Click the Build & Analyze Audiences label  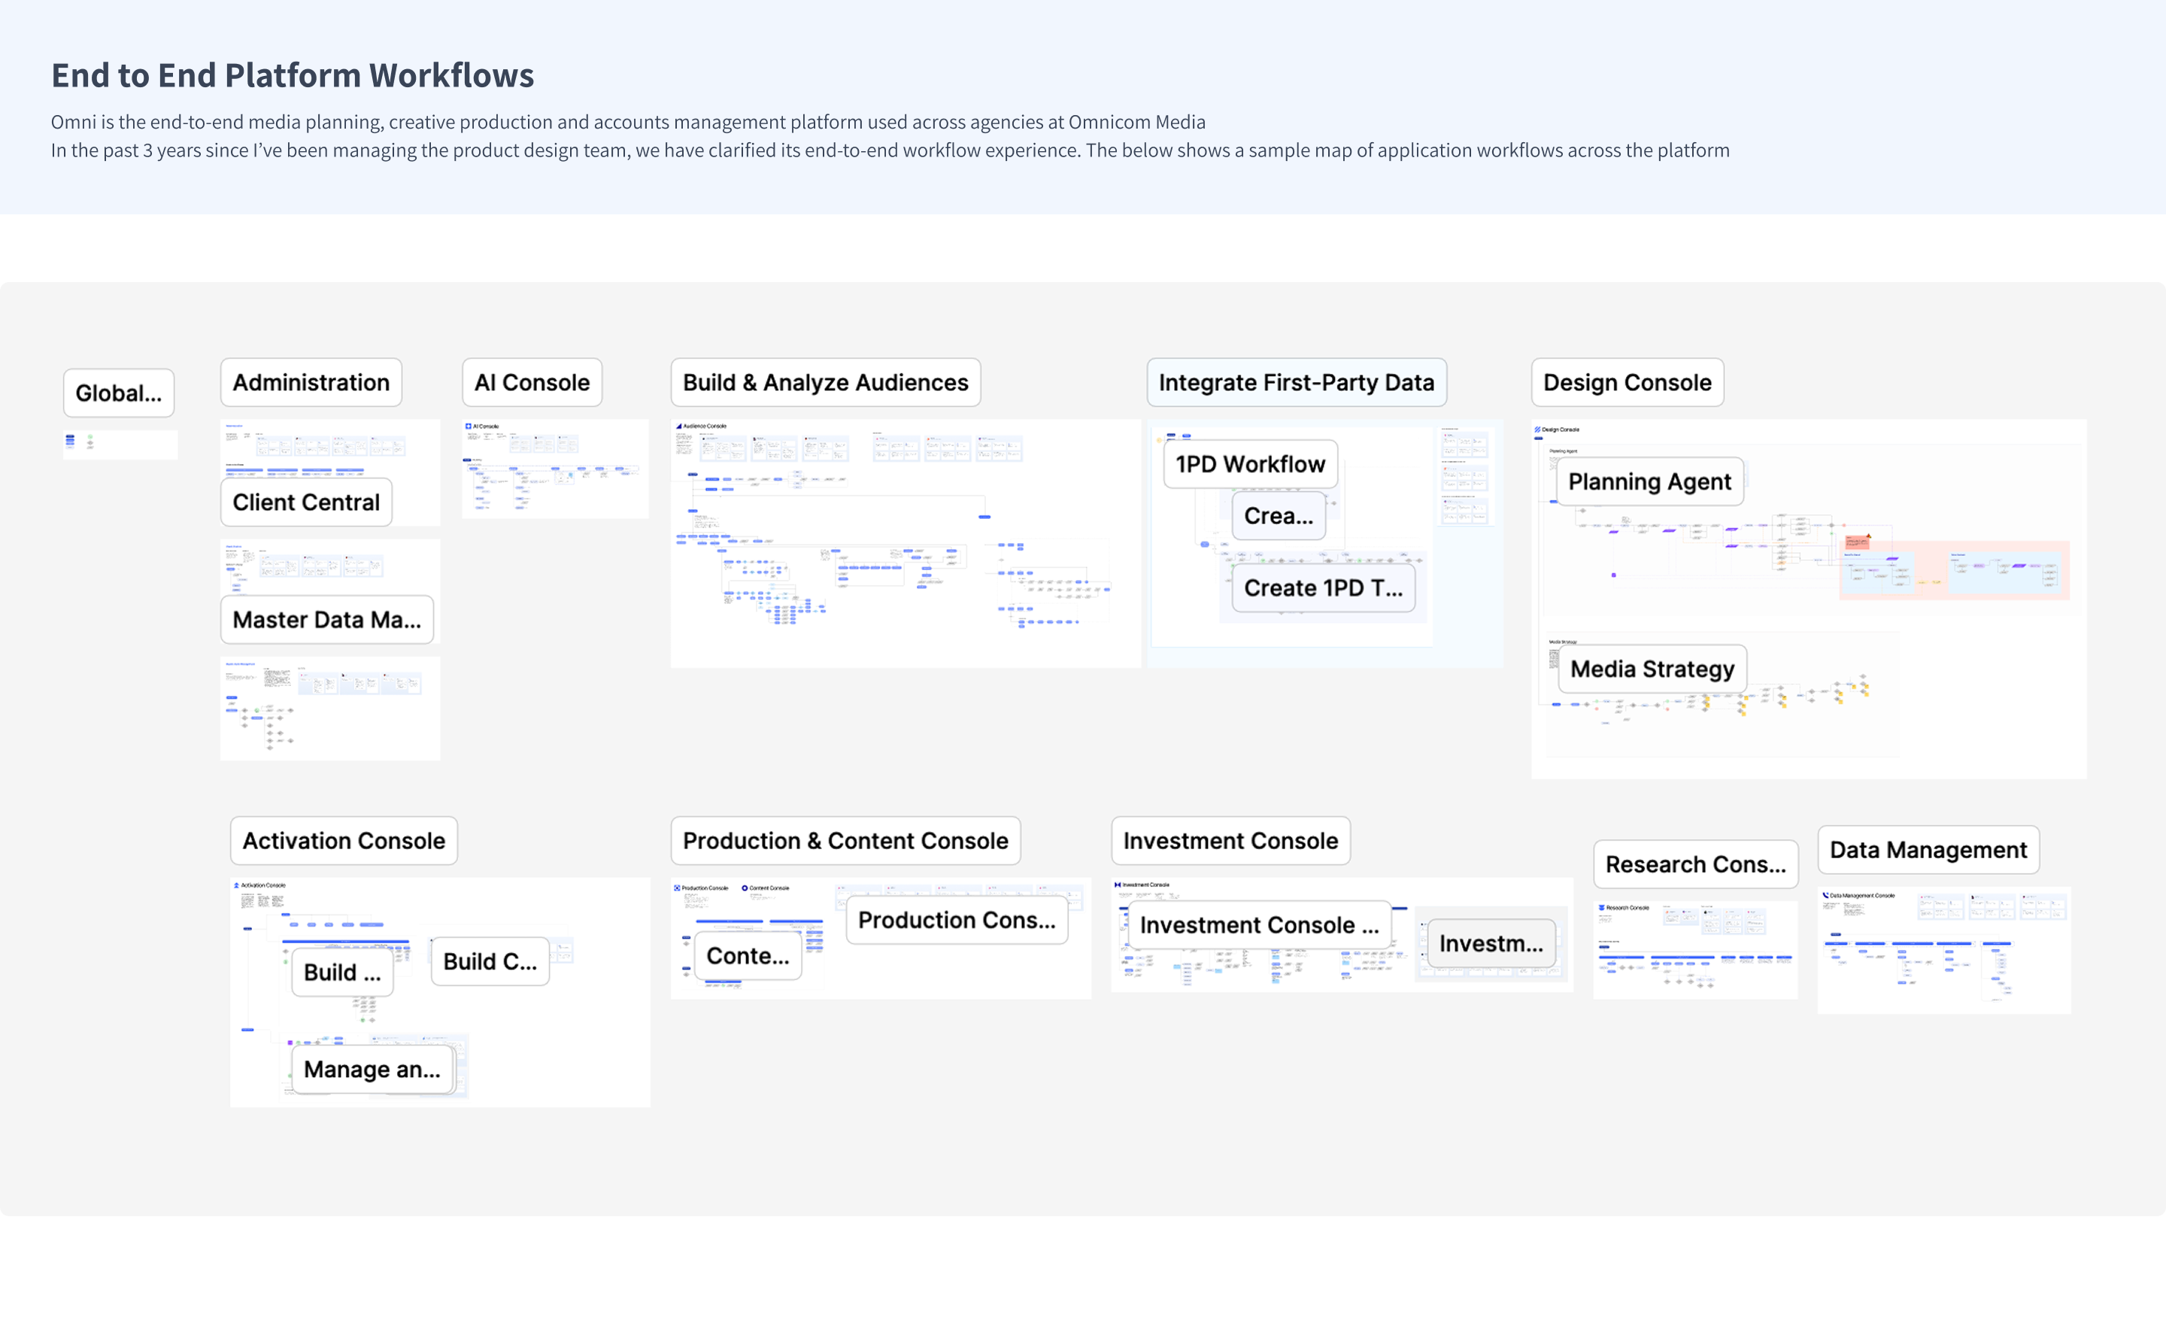[824, 382]
